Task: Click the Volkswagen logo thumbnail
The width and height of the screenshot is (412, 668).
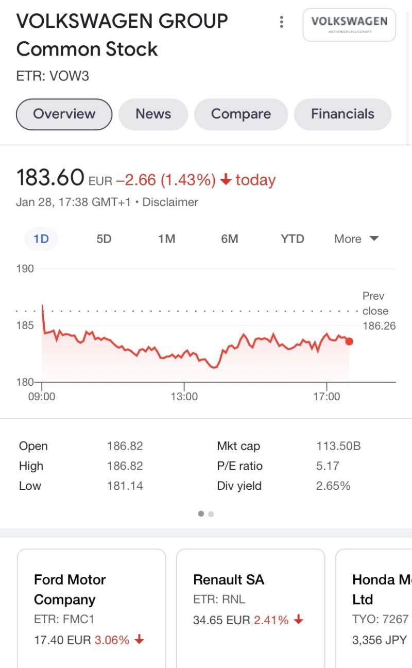Action: 349,24
